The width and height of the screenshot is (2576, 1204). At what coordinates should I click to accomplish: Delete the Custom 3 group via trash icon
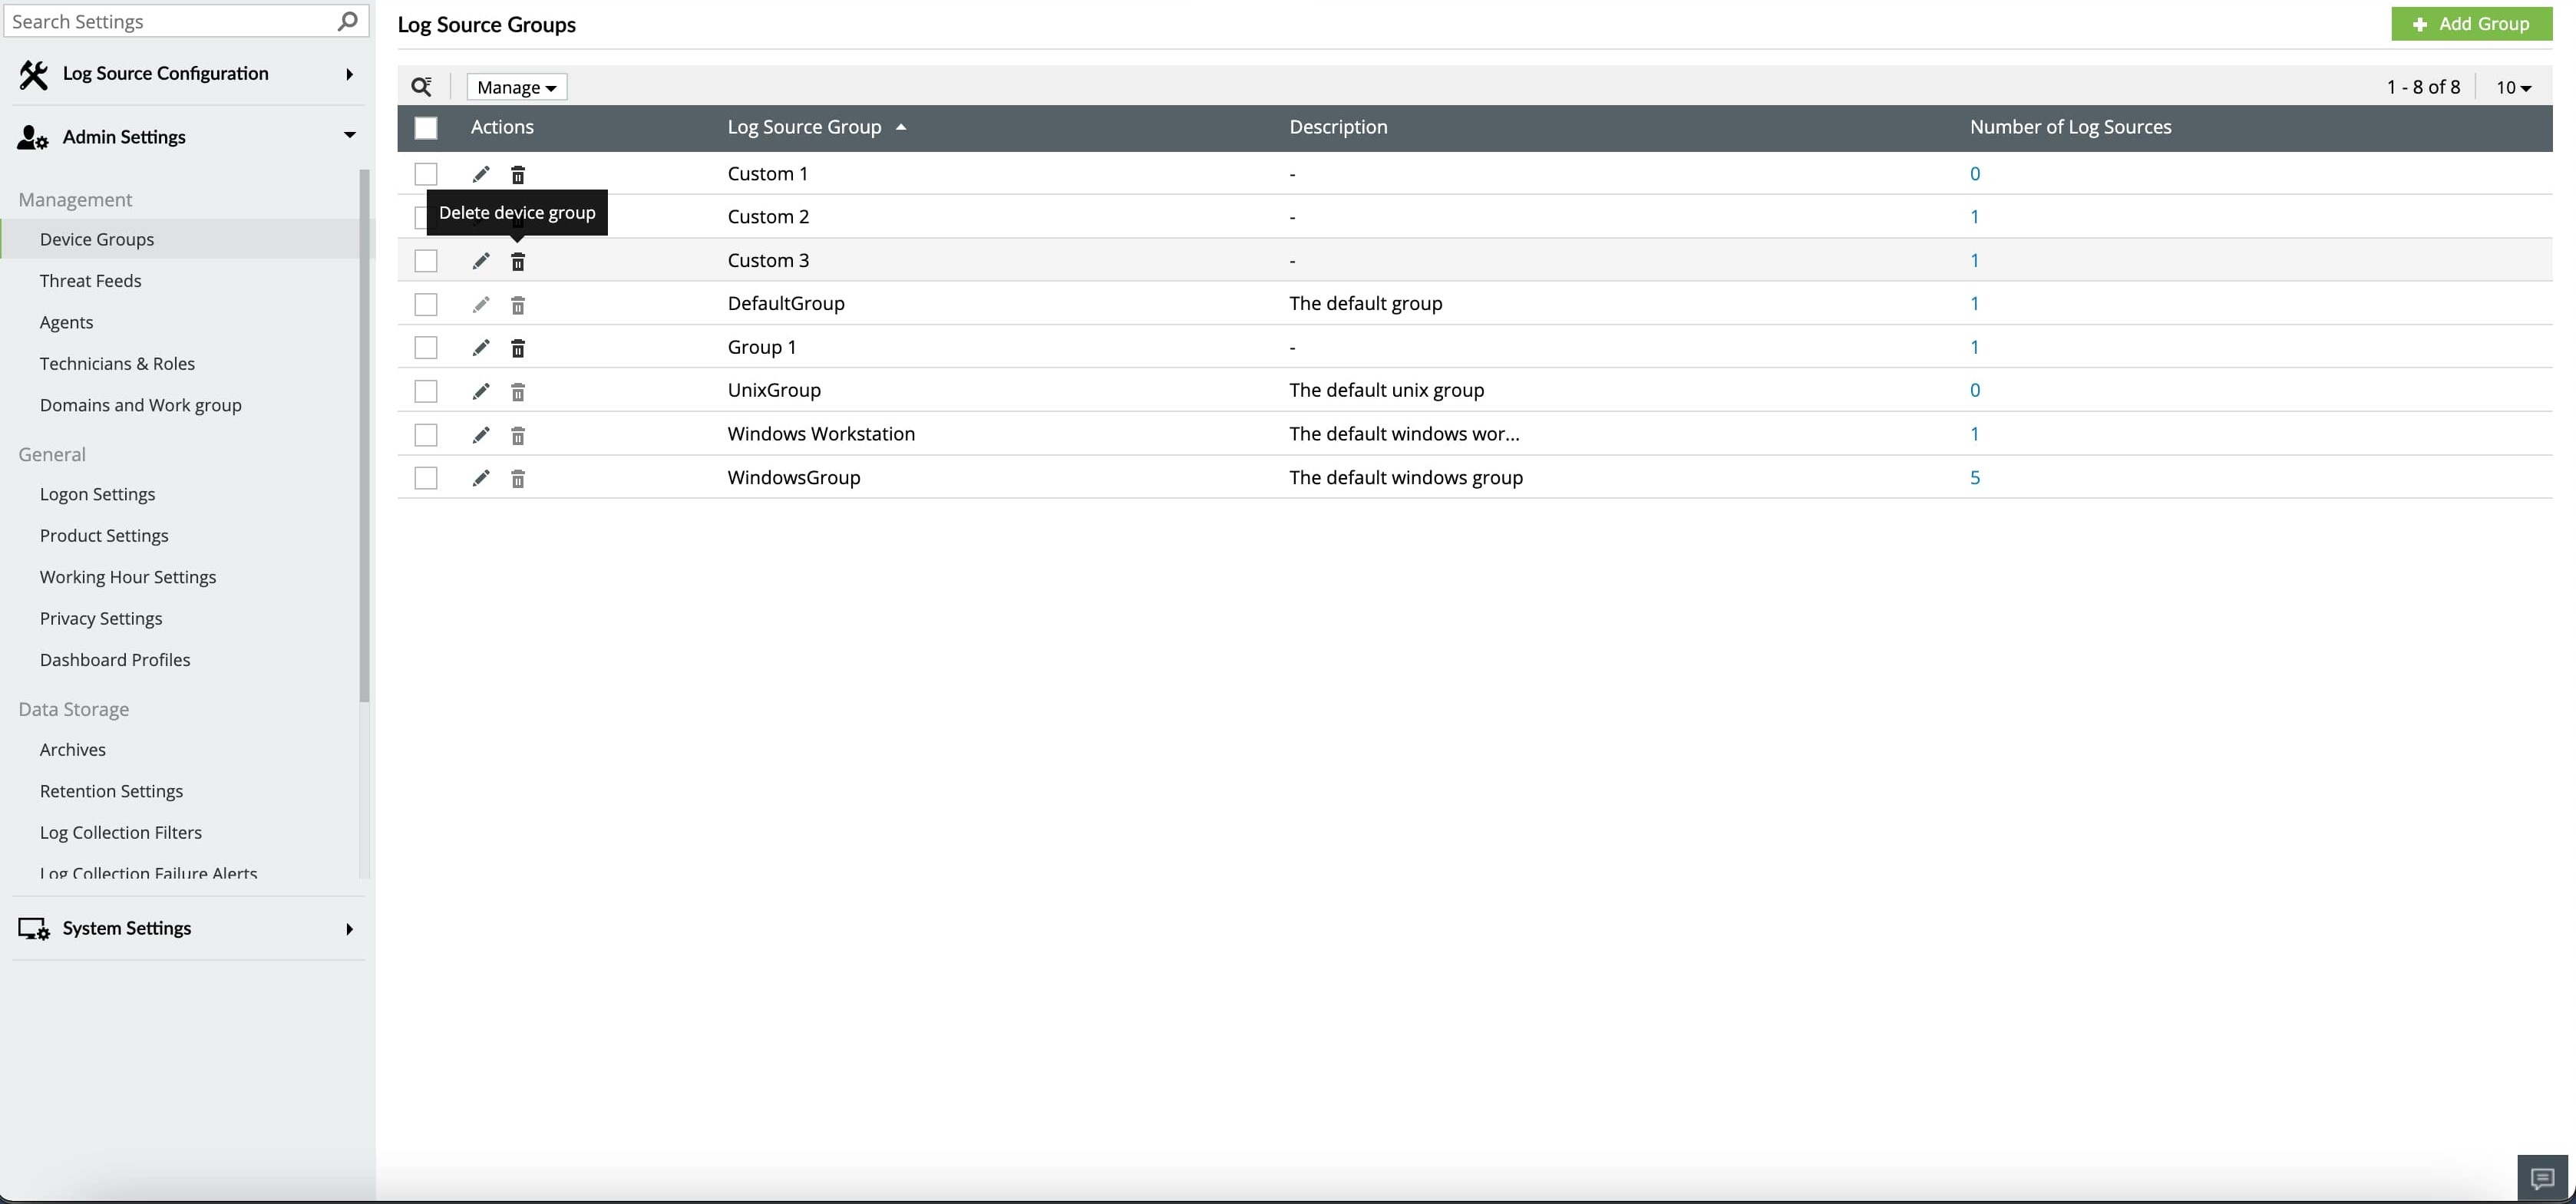click(518, 261)
